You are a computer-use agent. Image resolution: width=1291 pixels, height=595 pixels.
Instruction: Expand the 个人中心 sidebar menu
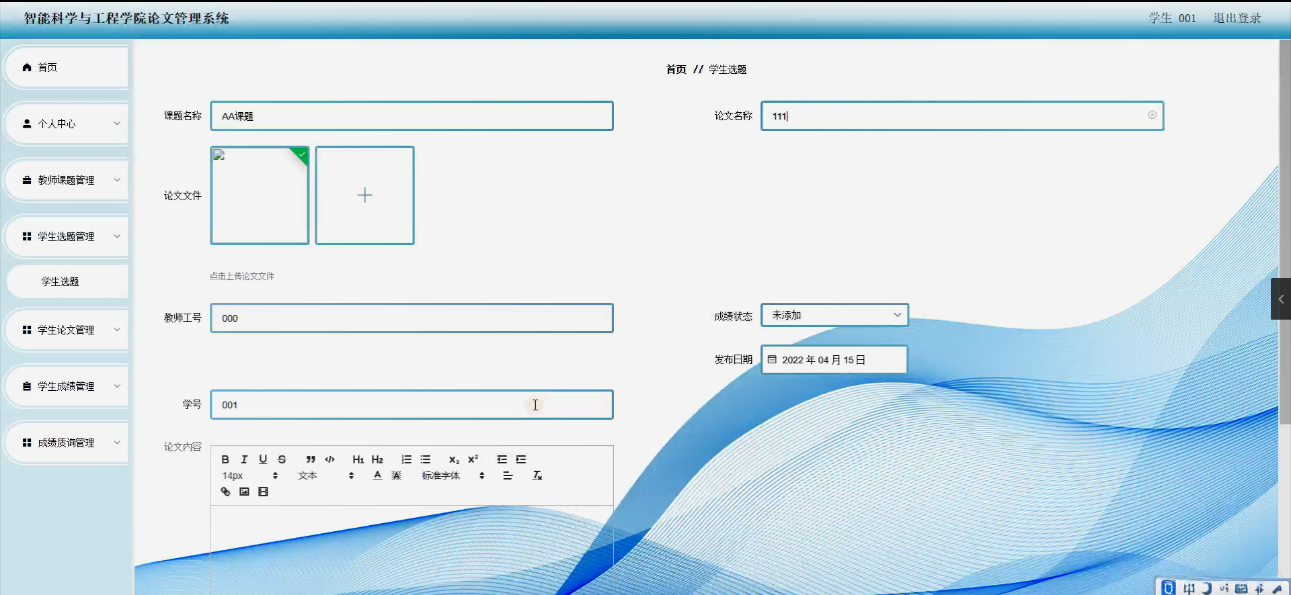pos(66,124)
